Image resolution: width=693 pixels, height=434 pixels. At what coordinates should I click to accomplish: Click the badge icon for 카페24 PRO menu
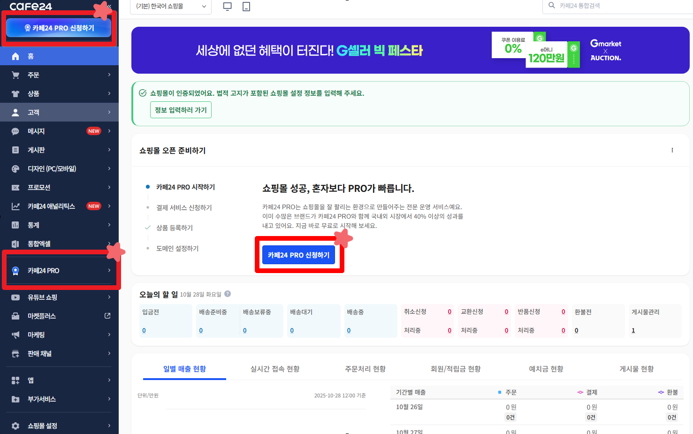[15, 271]
